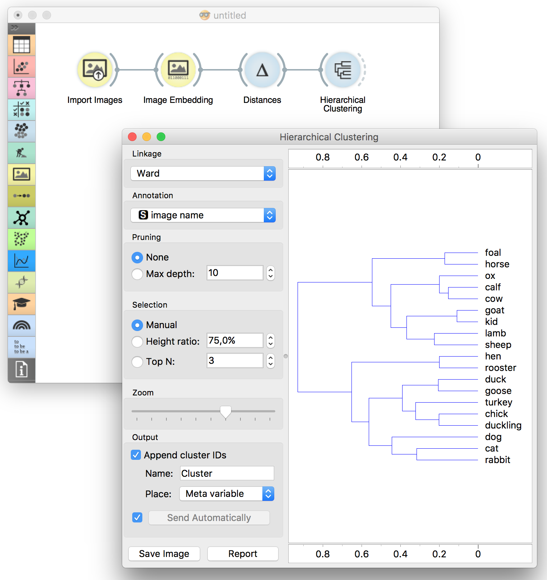Open the Data category table icon in sidebar
This screenshot has height=580, width=547.
[22, 45]
